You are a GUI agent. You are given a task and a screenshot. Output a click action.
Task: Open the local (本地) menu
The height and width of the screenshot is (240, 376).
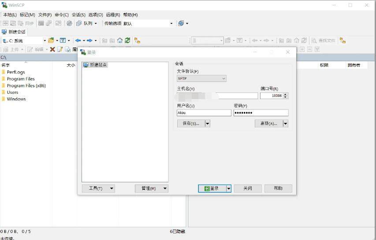tap(10, 15)
